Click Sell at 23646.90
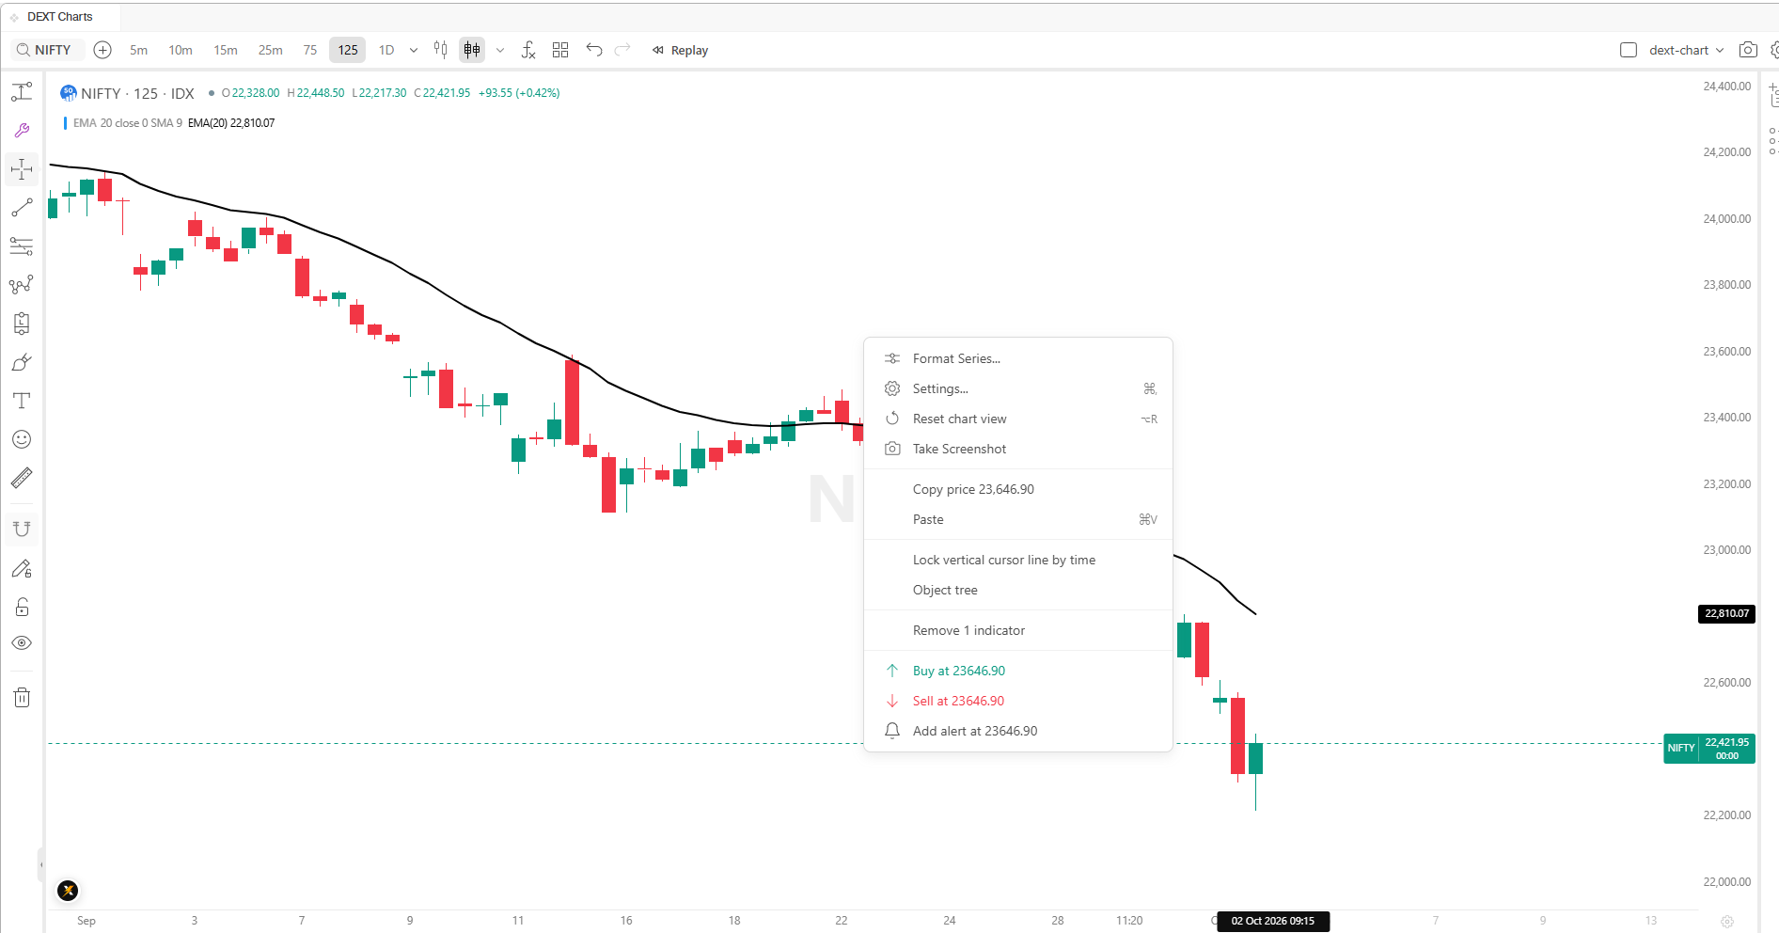The width and height of the screenshot is (1779, 933). point(1018,701)
